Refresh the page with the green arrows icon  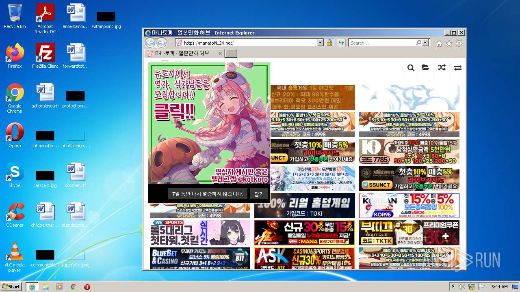[x=341, y=43]
